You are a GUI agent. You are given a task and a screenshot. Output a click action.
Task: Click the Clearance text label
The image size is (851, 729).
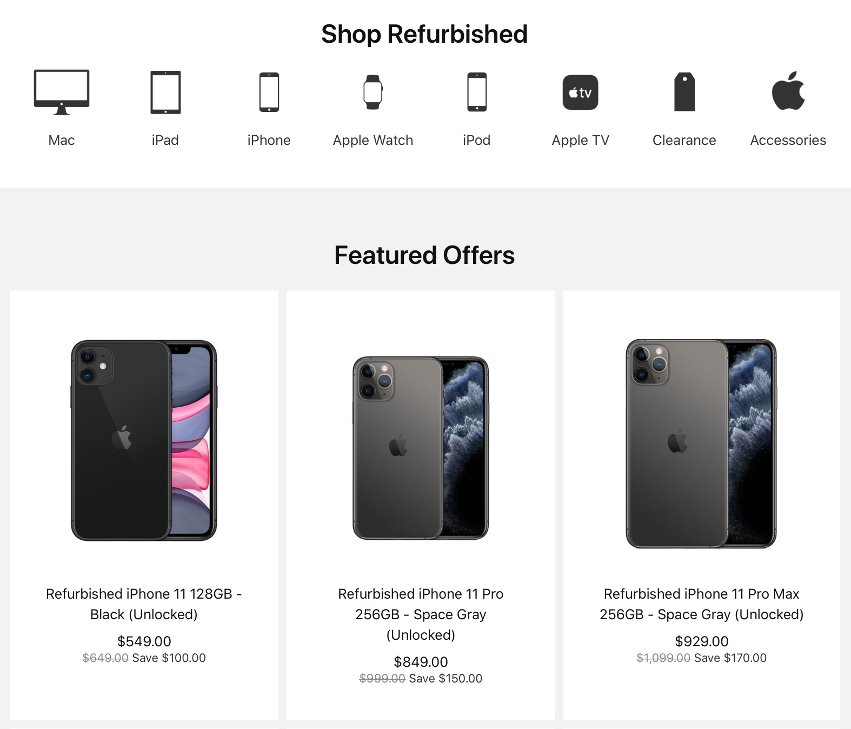684,140
